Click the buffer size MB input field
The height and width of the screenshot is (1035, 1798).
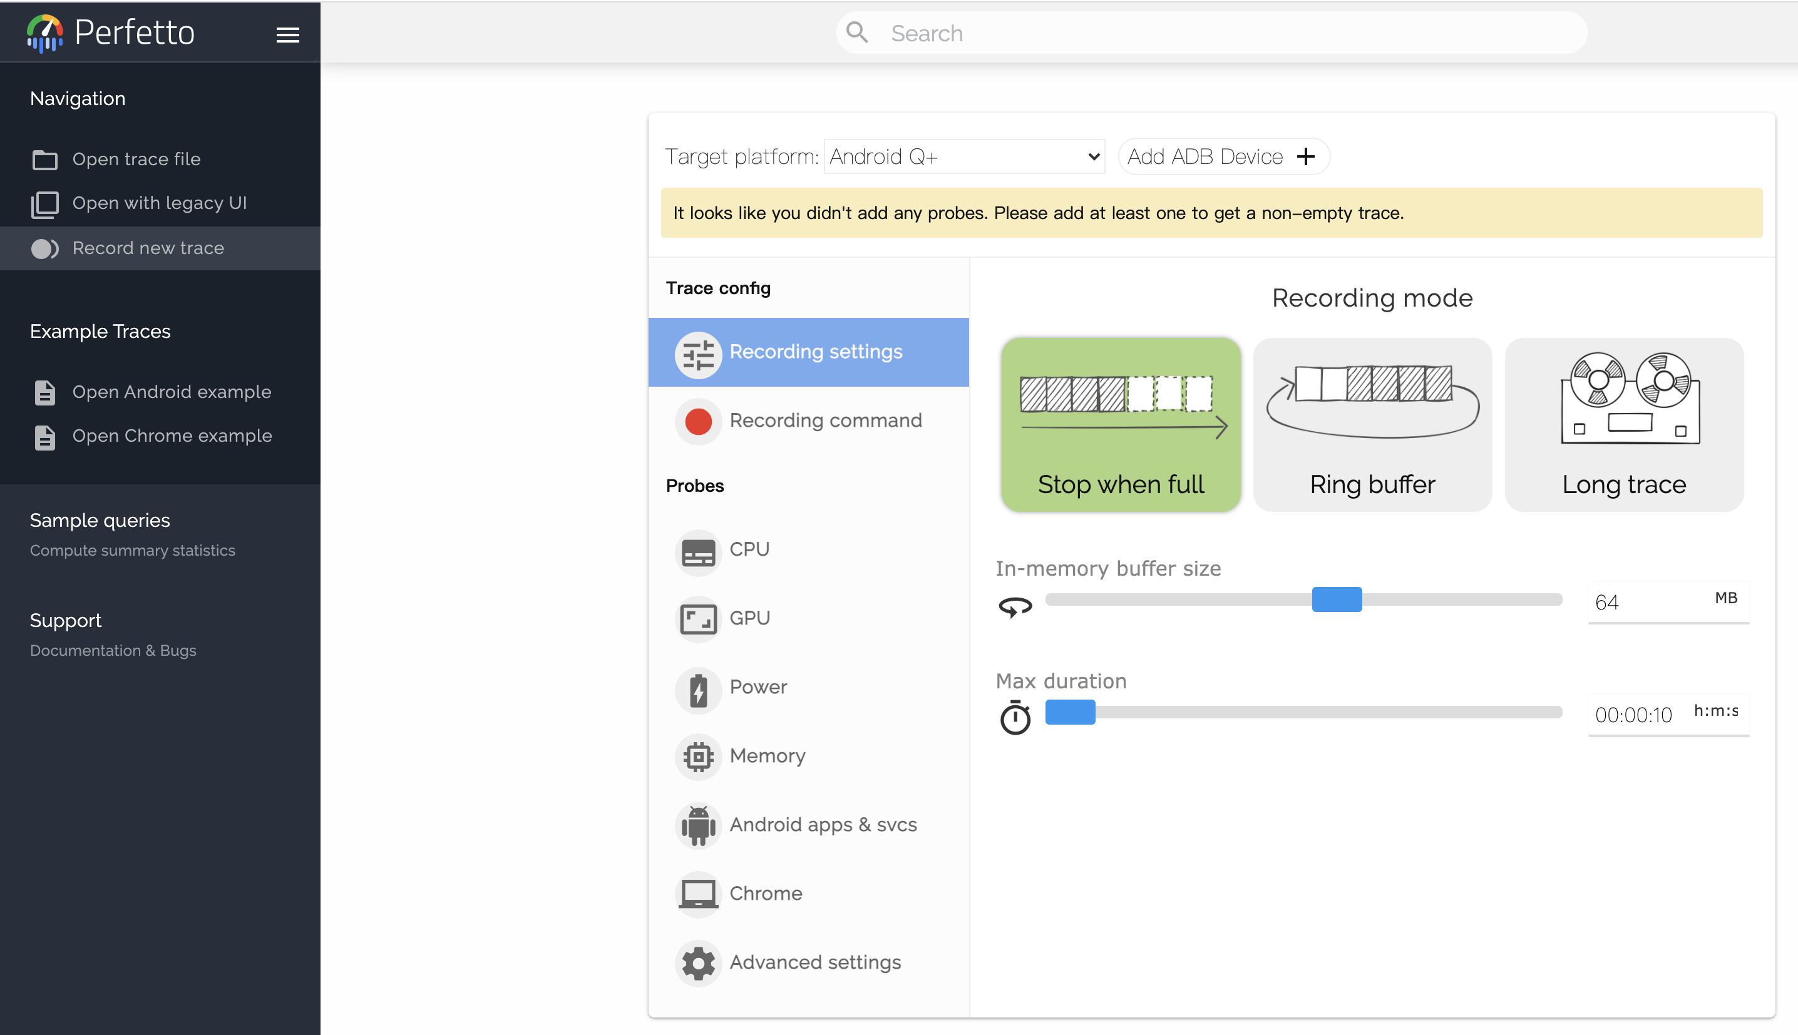(1668, 602)
